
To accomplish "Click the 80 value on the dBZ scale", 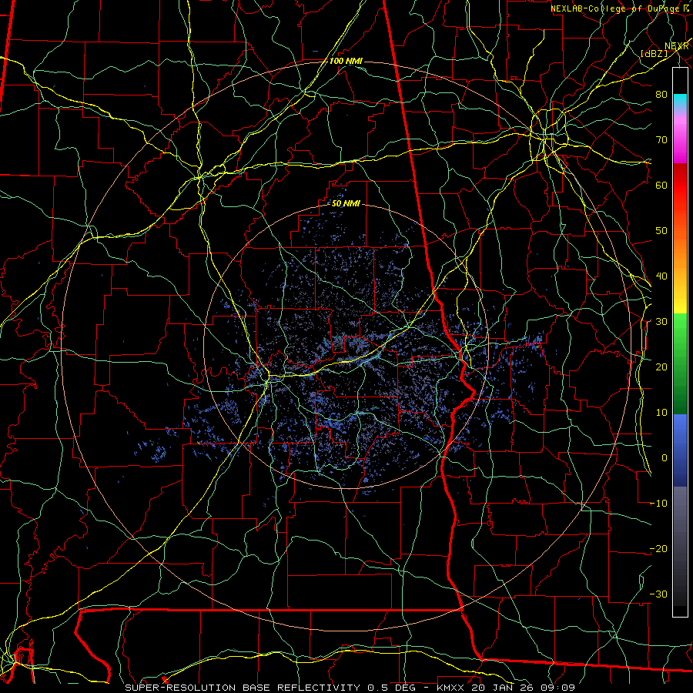I will coord(661,94).
